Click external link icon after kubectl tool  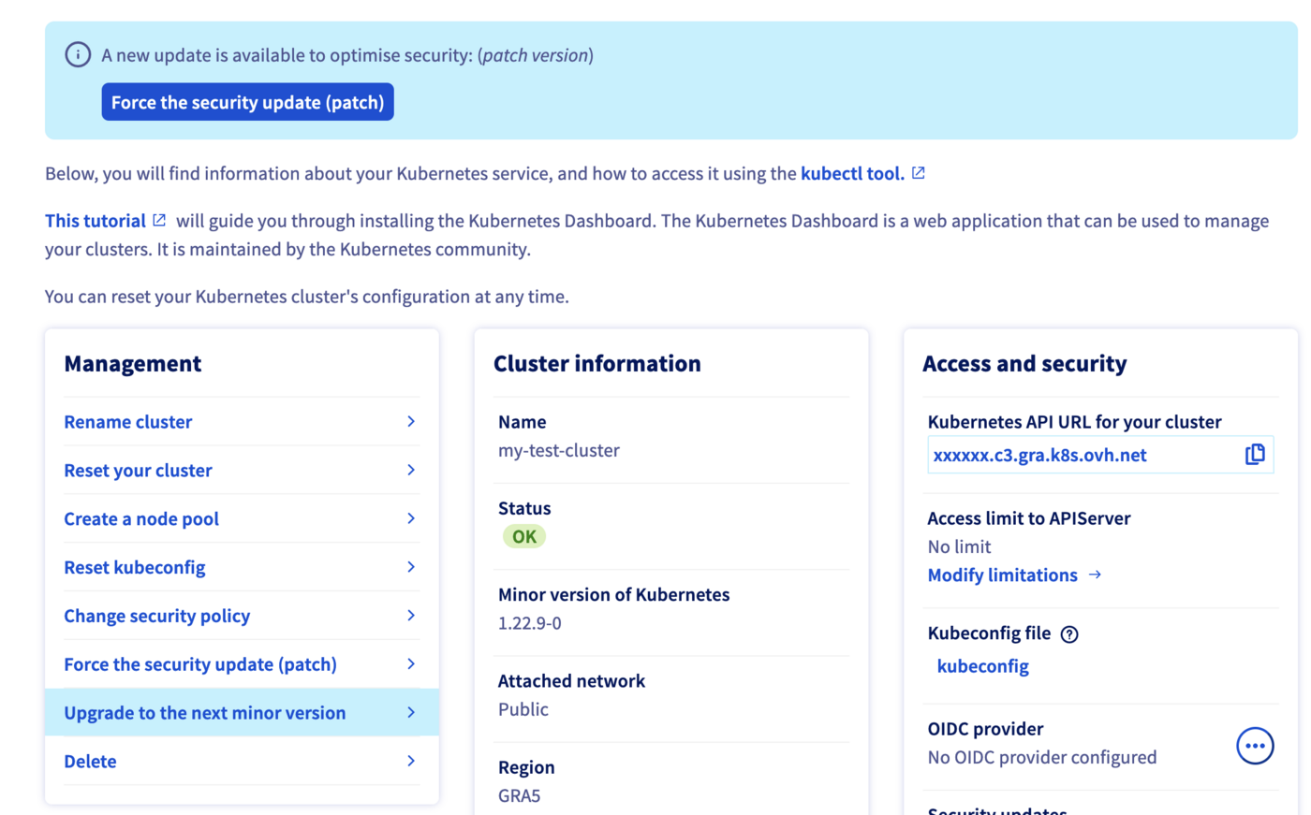tap(919, 173)
